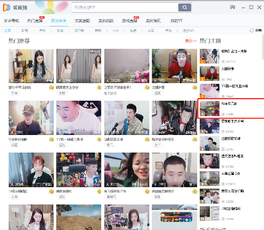Switch to the 热门直播 tab

35,21
